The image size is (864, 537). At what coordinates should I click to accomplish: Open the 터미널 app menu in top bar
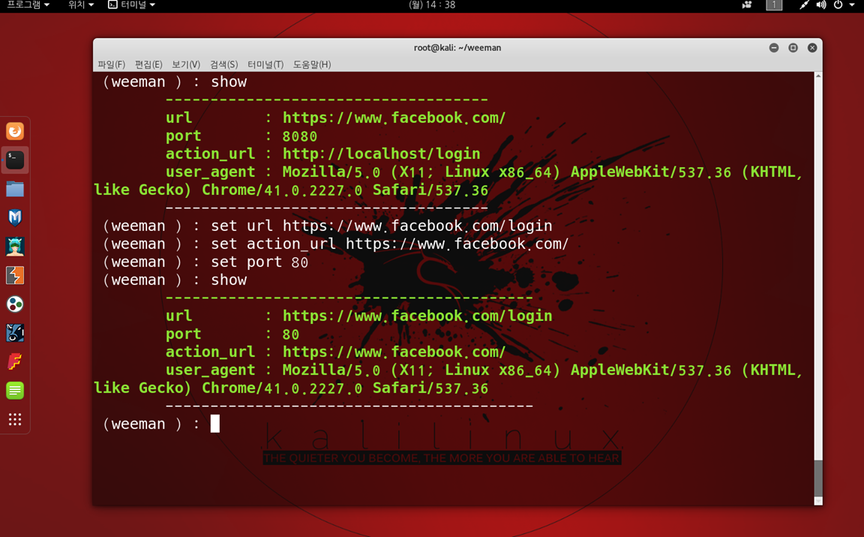pyautogui.click(x=132, y=5)
